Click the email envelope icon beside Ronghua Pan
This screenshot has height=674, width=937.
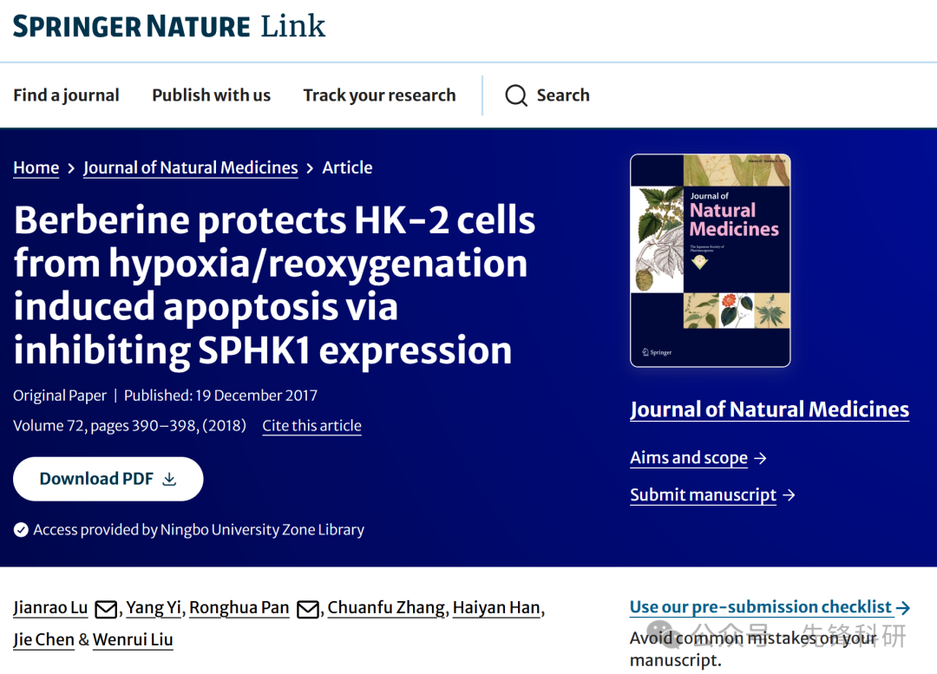308,609
